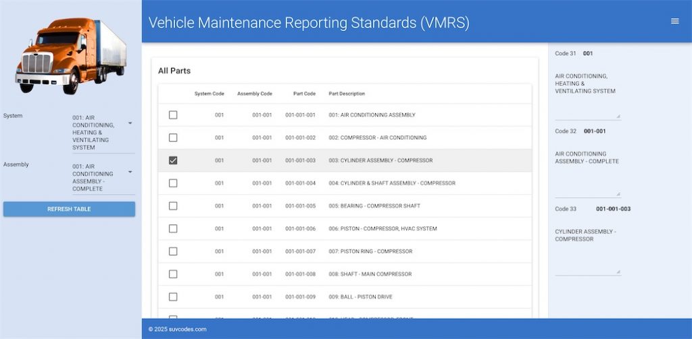Click the Refresh Table button
The width and height of the screenshot is (692, 339).
[69, 209]
